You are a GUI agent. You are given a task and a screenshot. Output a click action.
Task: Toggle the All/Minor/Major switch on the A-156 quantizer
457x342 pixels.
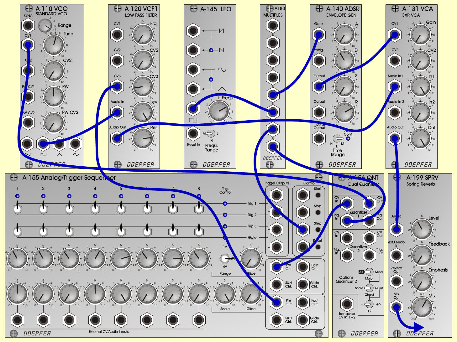pyautogui.click(x=369, y=272)
